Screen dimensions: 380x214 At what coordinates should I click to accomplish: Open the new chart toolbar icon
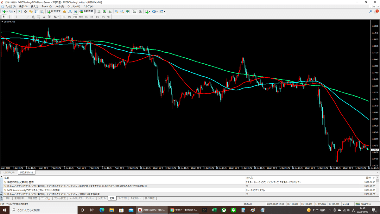point(4,11)
